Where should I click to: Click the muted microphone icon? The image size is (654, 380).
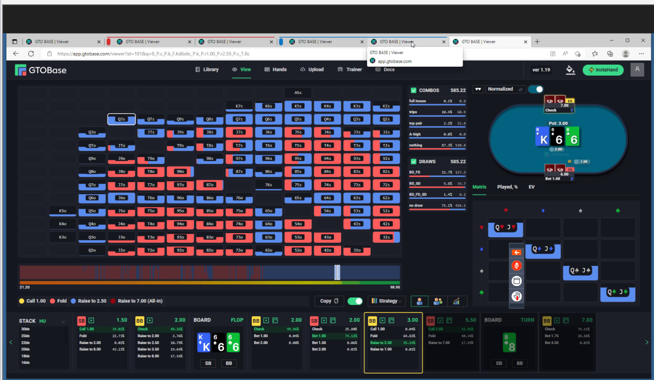coord(517,266)
